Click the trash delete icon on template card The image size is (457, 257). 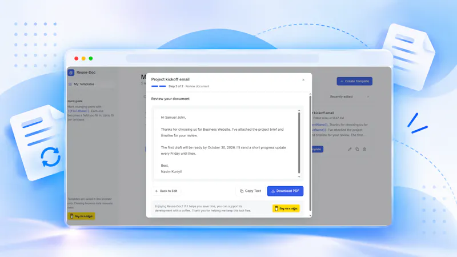(364, 149)
